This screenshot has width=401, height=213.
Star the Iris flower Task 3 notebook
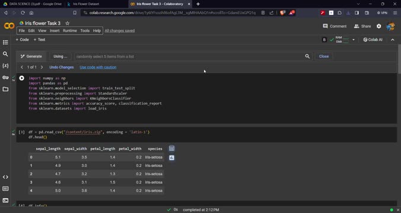click(67, 23)
